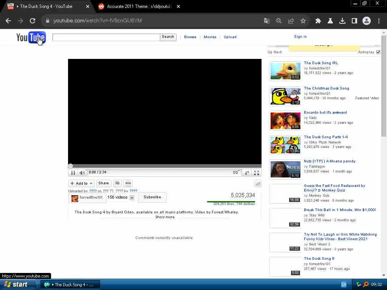Show video statistics icon
Screen dimensions: 387x290
[257, 184]
